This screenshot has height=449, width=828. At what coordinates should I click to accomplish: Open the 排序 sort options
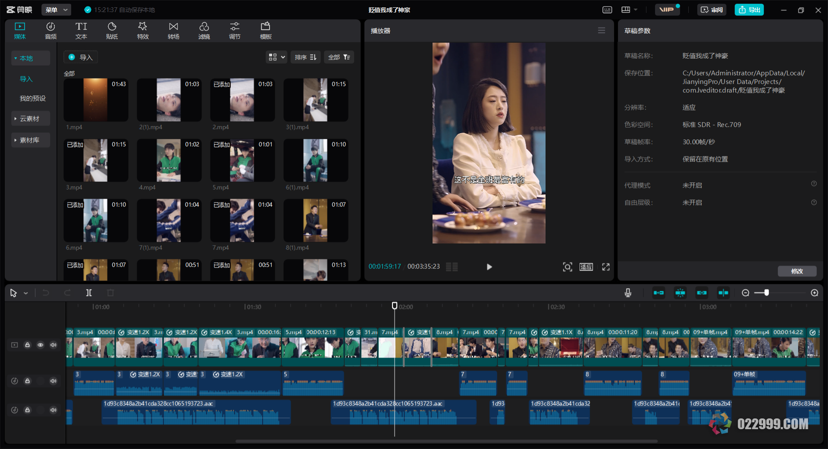305,57
